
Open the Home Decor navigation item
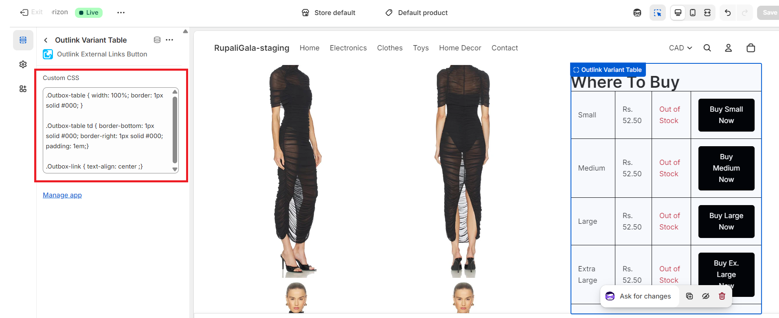(x=460, y=48)
